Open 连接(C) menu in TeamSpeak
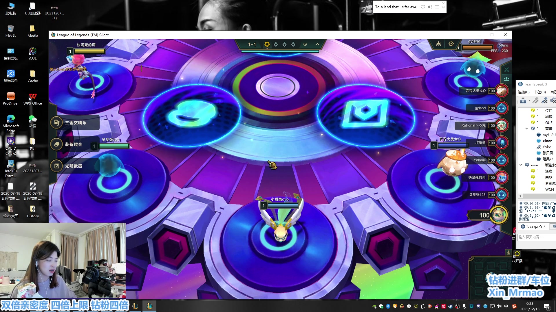 [524, 92]
